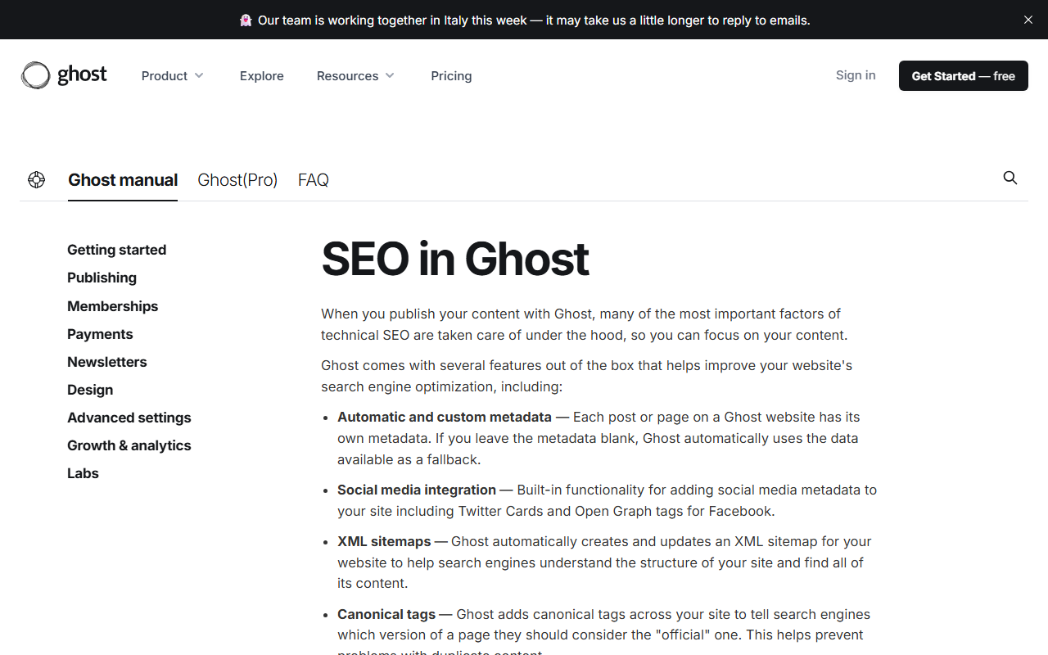This screenshot has width=1048, height=655.
Task: Open the Publishing sidebar section
Action: click(102, 278)
